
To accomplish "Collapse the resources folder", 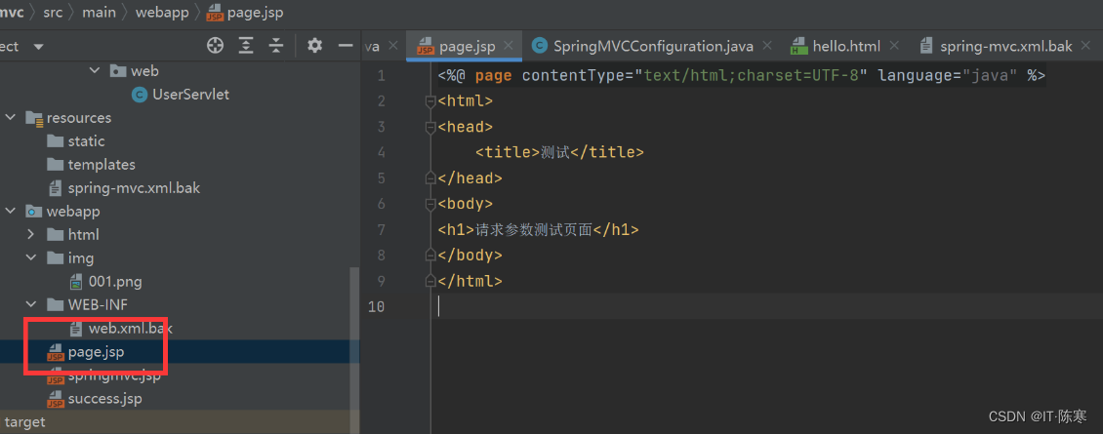I will tap(10, 117).
